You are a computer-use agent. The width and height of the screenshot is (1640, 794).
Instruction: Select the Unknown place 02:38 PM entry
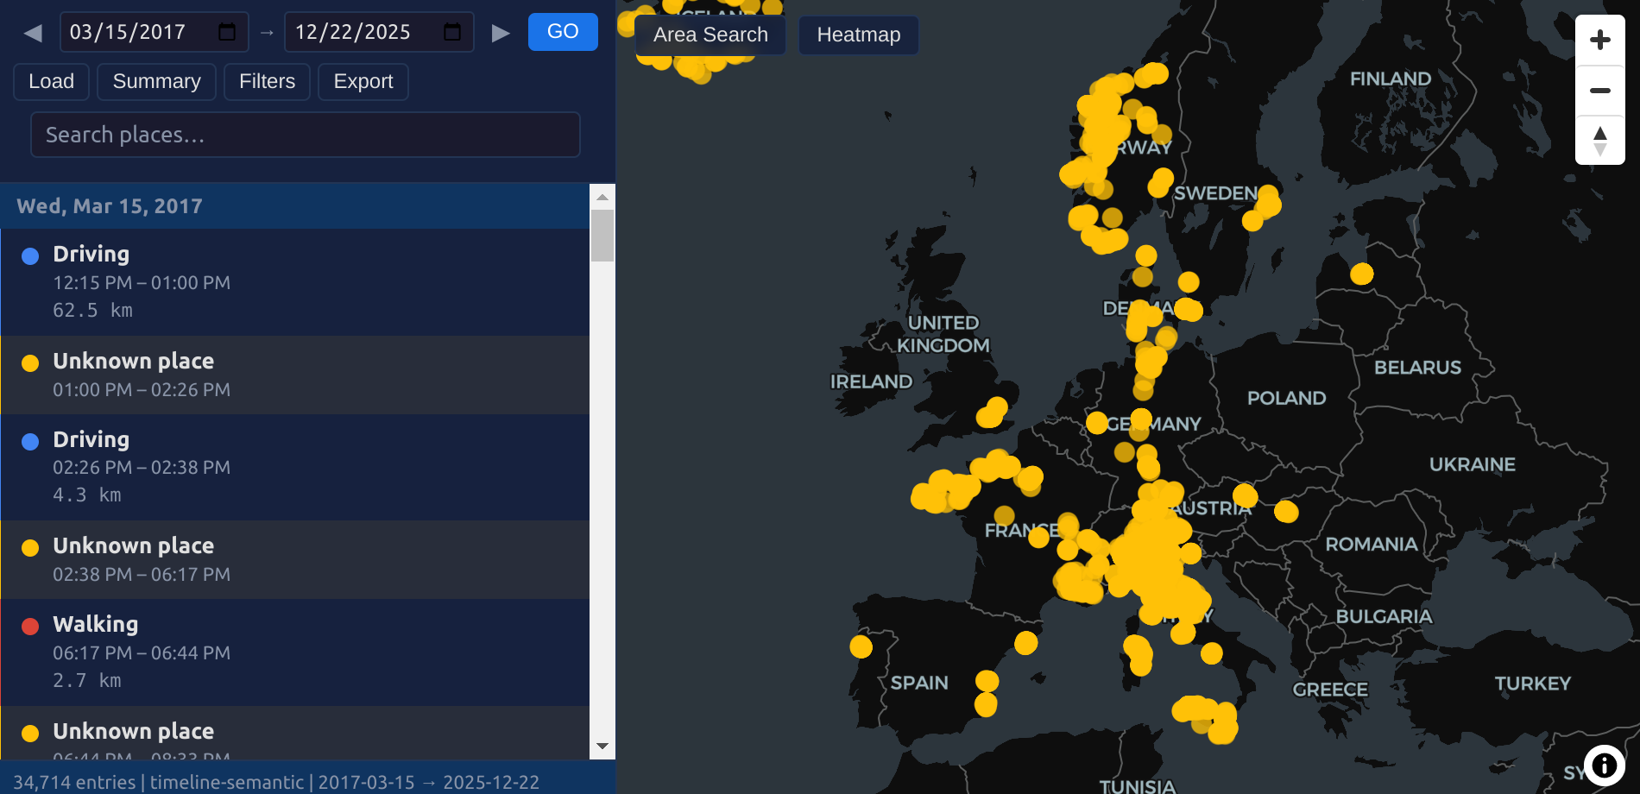click(x=295, y=560)
